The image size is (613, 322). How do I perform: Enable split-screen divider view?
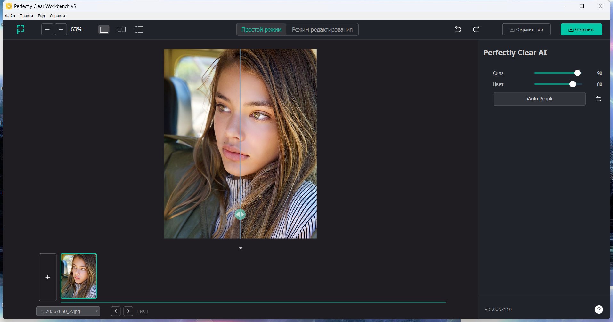click(139, 29)
